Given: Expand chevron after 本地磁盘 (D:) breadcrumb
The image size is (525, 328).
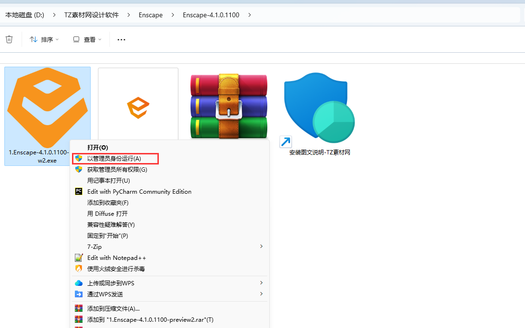Looking at the screenshot, I should click(54, 15).
